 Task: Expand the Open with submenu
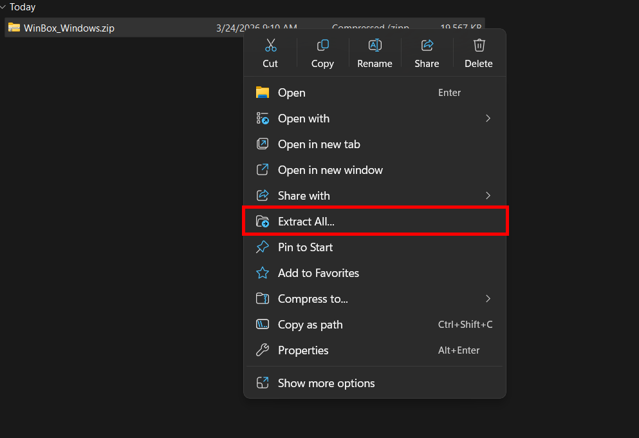[487, 118]
